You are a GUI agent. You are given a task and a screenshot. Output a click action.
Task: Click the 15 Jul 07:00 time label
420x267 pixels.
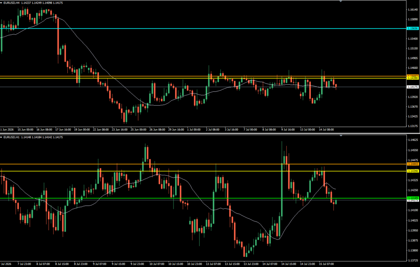pyautogui.click(x=326, y=264)
